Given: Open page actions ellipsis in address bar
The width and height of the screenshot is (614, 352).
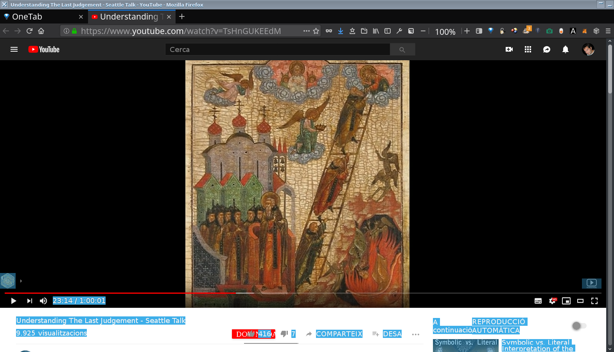Looking at the screenshot, I should (x=306, y=31).
